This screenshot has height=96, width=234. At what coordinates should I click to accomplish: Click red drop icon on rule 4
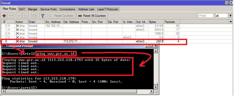17,41
